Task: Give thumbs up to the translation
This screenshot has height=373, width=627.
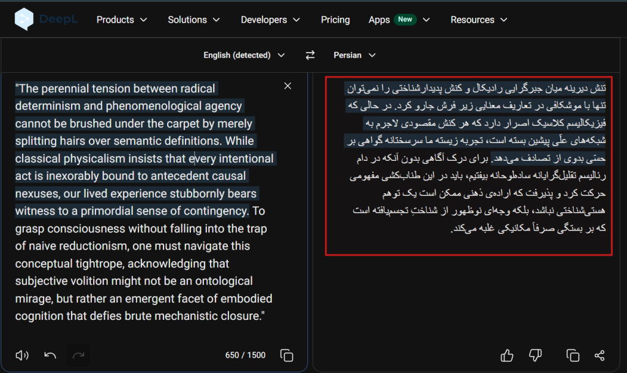Action: 507,355
